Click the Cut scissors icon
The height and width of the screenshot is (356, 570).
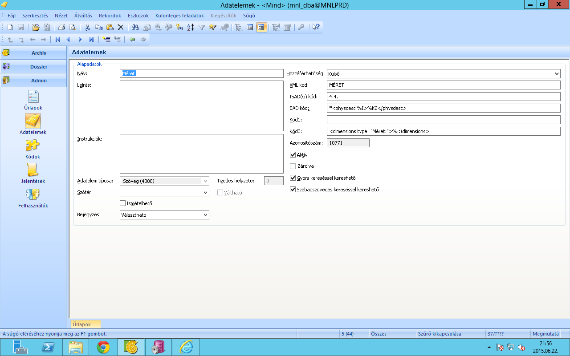point(88,27)
